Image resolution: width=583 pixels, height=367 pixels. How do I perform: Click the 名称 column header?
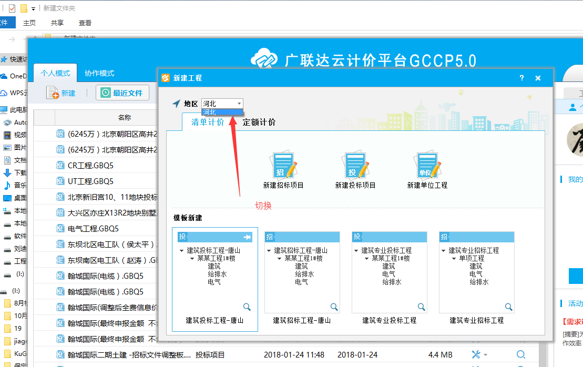[x=125, y=117]
